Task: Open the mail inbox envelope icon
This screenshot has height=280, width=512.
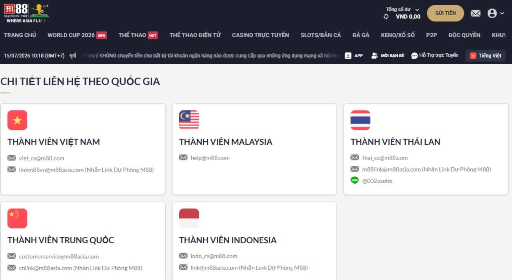Action: pos(476,13)
